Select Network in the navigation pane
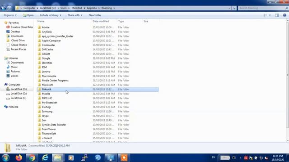The image size is (289, 162). 11,107
